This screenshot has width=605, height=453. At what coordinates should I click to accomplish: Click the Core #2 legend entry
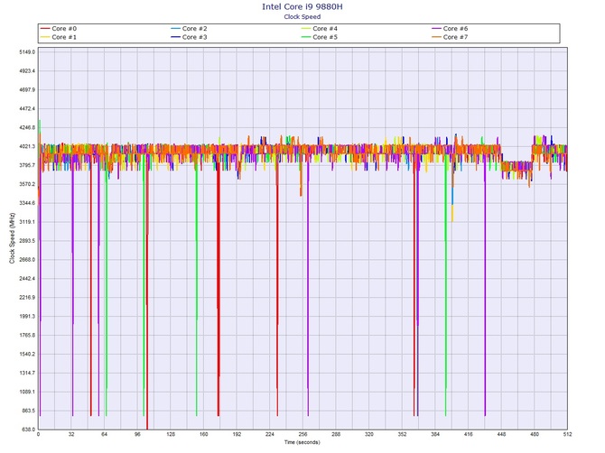coord(189,29)
